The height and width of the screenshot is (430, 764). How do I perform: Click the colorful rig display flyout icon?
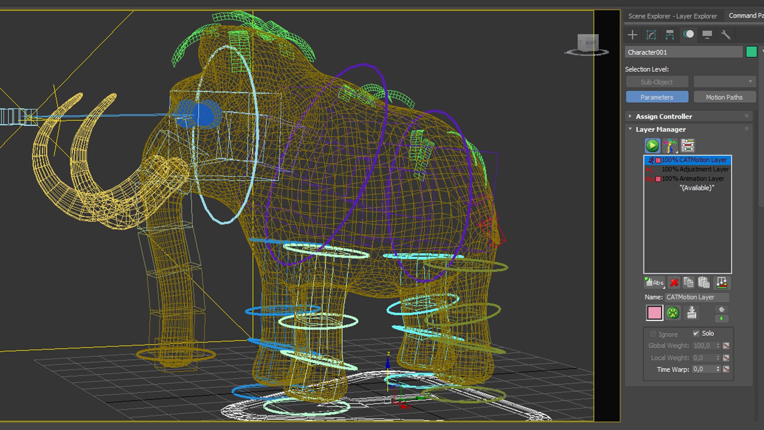pyautogui.click(x=670, y=146)
